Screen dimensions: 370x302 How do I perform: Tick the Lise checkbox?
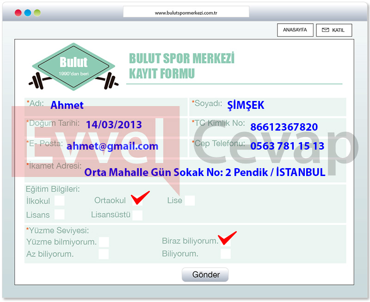pos(190,201)
